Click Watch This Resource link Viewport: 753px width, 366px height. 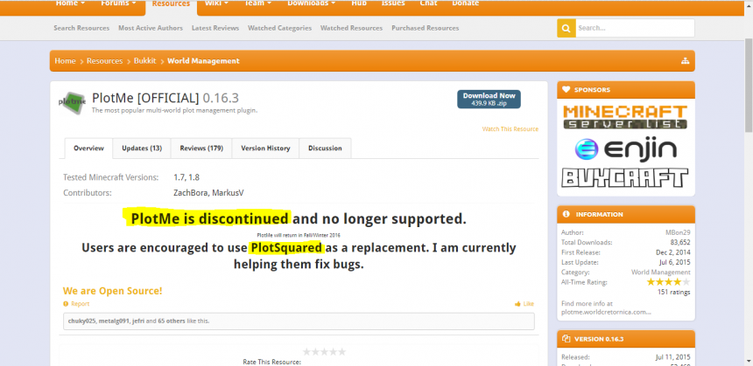coord(510,129)
